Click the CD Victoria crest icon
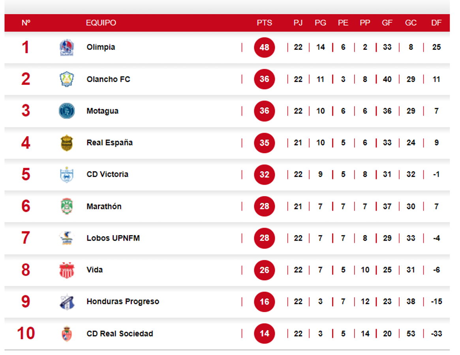 click(66, 174)
